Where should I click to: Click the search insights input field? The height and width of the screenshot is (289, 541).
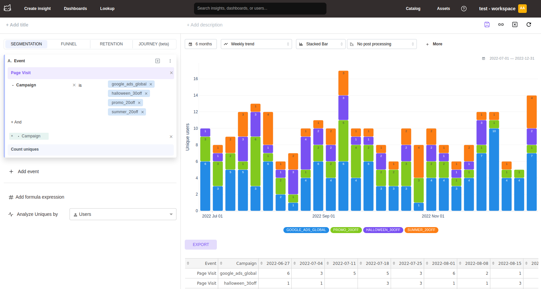point(260,8)
